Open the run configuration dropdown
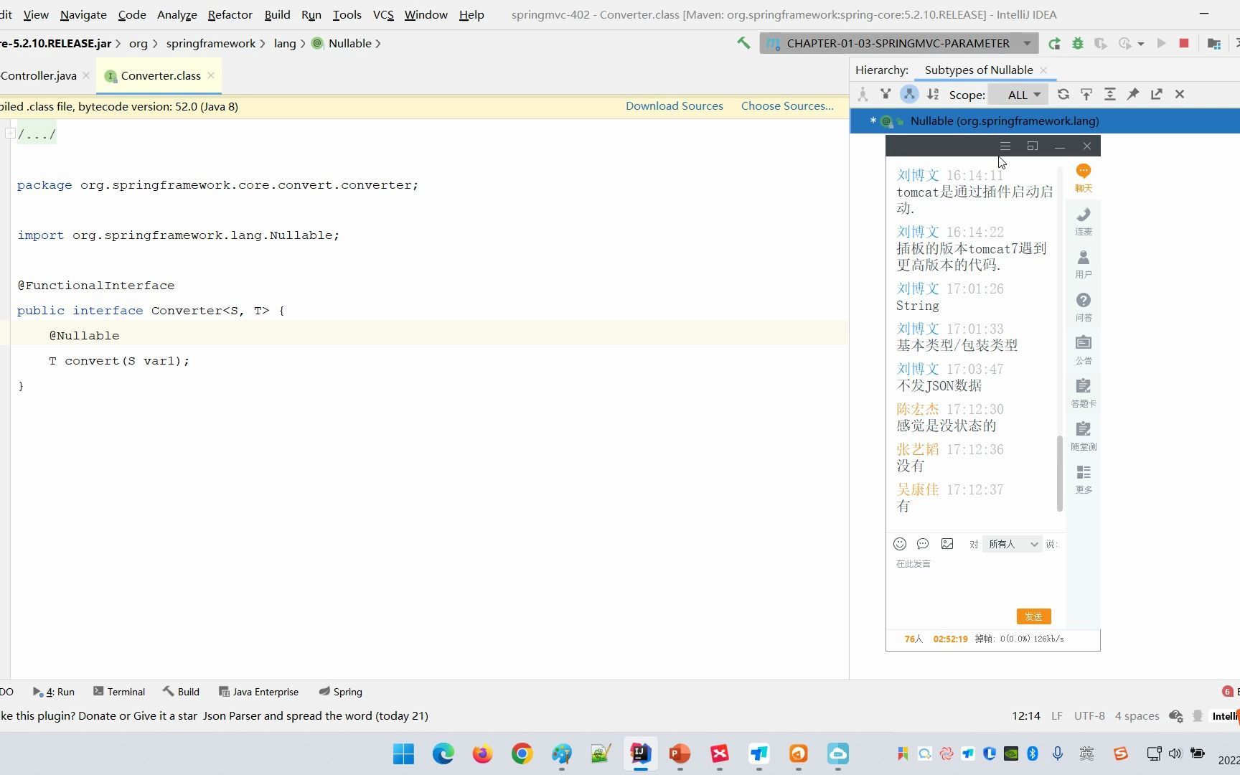The width and height of the screenshot is (1240, 775). tap(899, 43)
